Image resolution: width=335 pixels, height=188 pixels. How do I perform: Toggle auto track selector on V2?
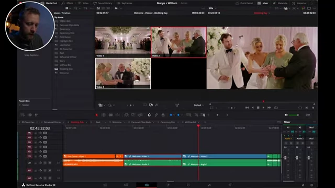40,151
